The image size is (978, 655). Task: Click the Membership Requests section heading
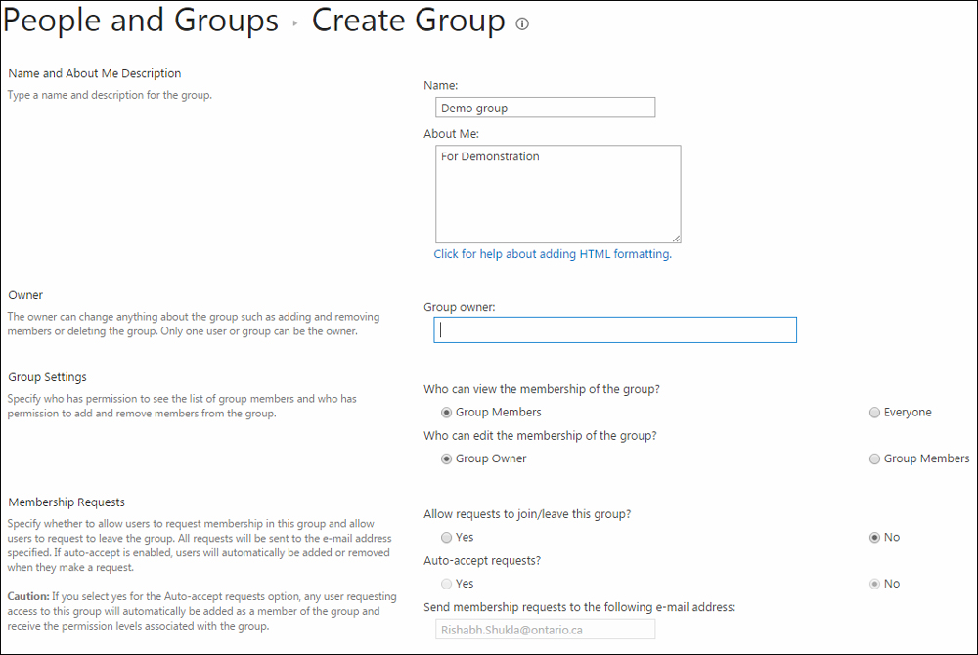tap(66, 502)
